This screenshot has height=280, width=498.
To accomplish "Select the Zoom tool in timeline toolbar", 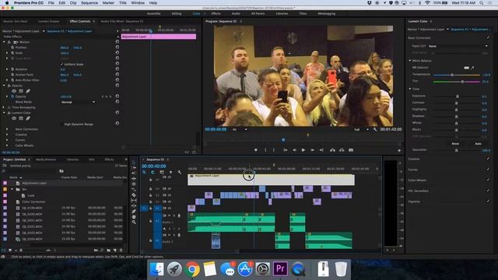I will pyautogui.click(x=134, y=222).
